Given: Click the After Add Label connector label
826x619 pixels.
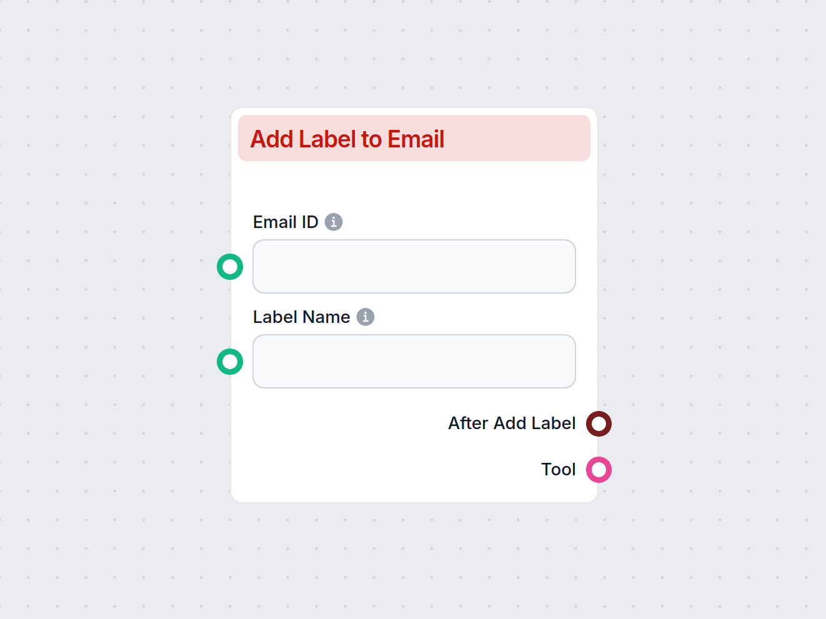Looking at the screenshot, I should pos(511,423).
